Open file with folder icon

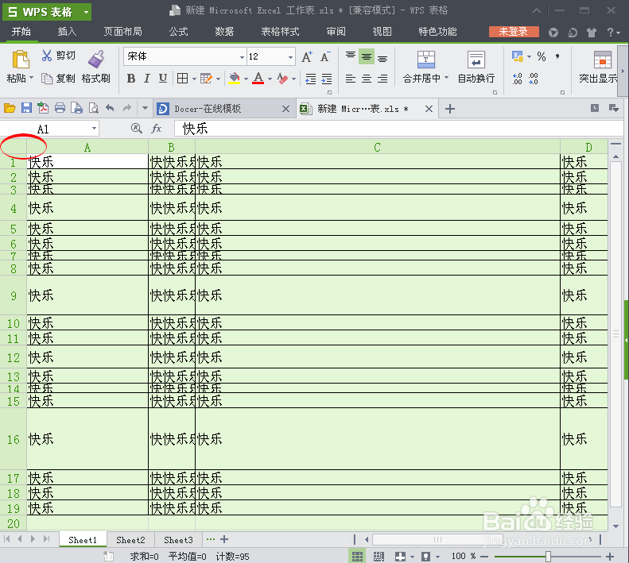(10, 108)
